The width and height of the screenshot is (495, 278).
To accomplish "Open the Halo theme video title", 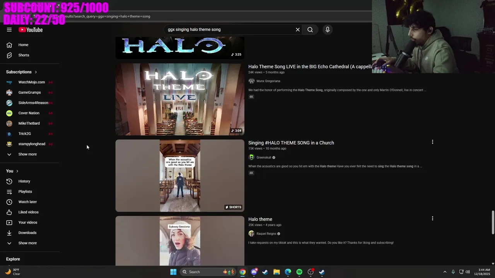I will pos(260,219).
